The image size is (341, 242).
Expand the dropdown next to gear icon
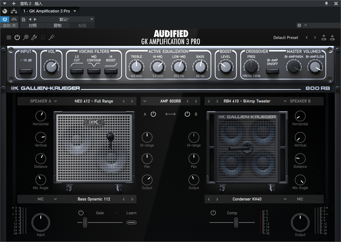(306, 25)
